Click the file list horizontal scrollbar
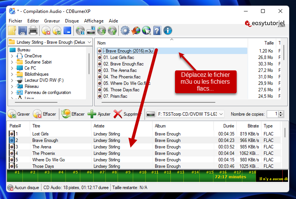Screen dimensions: 296x199 [158, 102]
